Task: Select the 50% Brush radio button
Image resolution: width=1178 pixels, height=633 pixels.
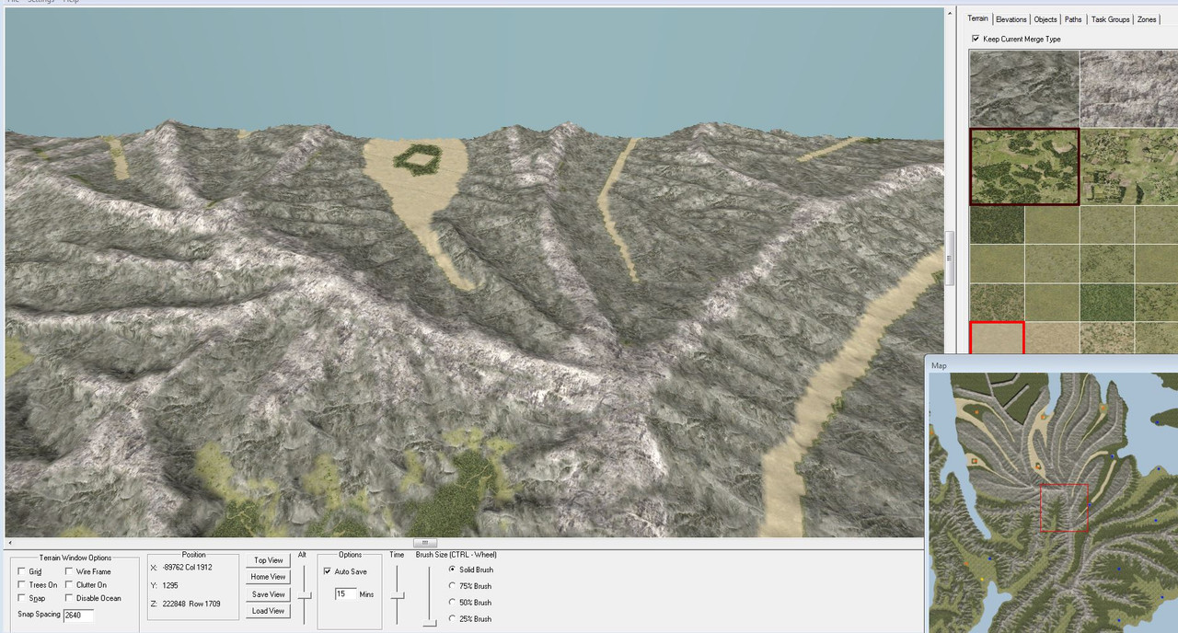Action: [x=452, y=602]
